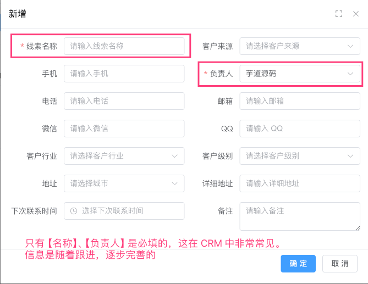Focus the QQ input field
Image resolution: width=368 pixels, height=284 pixels.
(300, 129)
